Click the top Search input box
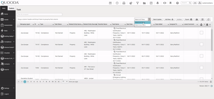 click(186, 3)
